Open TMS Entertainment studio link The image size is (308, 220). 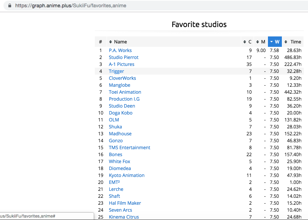tap(129, 147)
